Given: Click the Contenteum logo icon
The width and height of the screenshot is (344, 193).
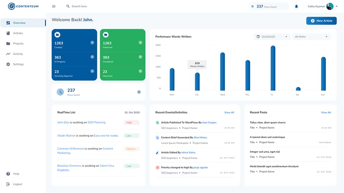Looking at the screenshot, I should [x=11, y=6].
